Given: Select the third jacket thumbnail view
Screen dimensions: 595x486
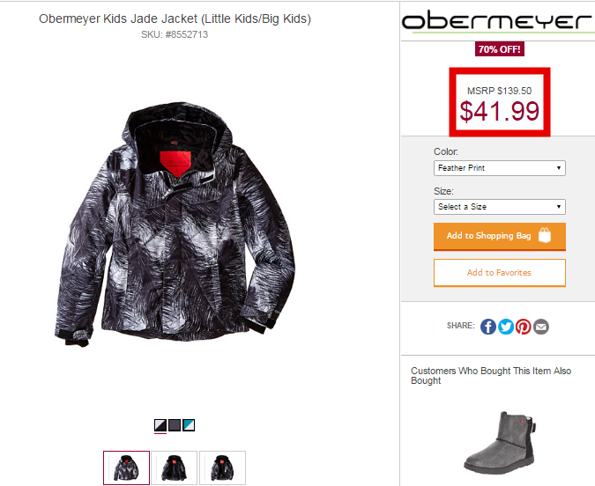Looking at the screenshot, I should (x=222, y=468).
